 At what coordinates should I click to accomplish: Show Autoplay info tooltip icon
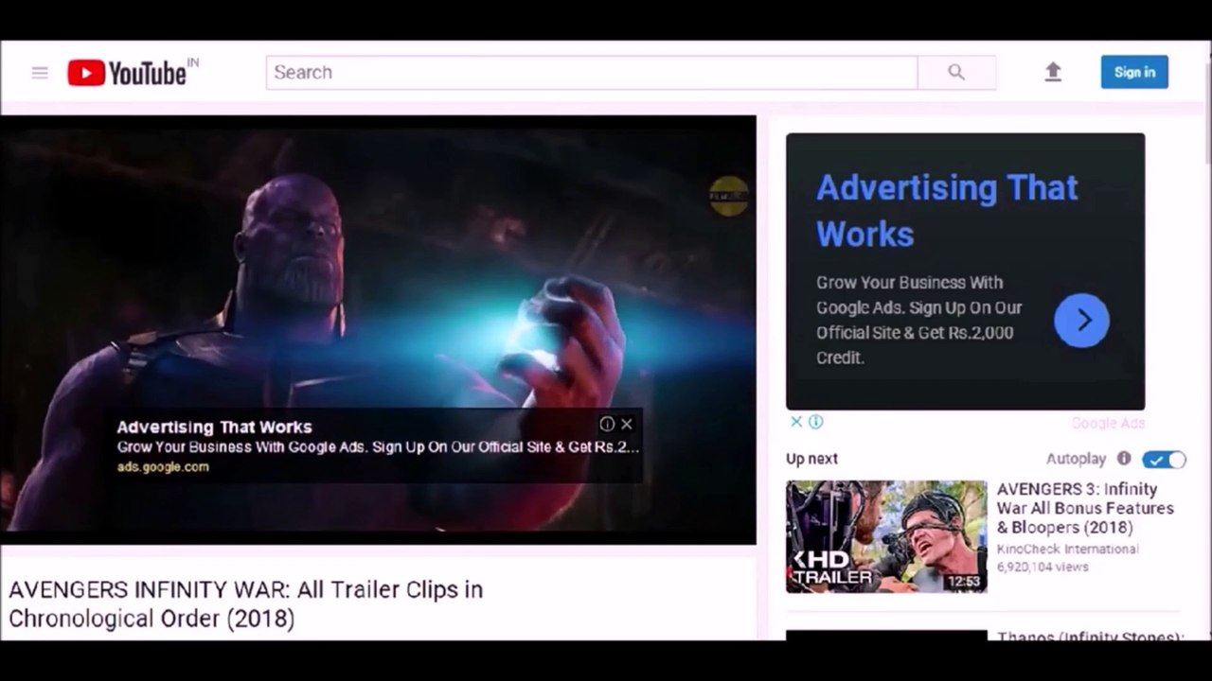(1124, 459)
